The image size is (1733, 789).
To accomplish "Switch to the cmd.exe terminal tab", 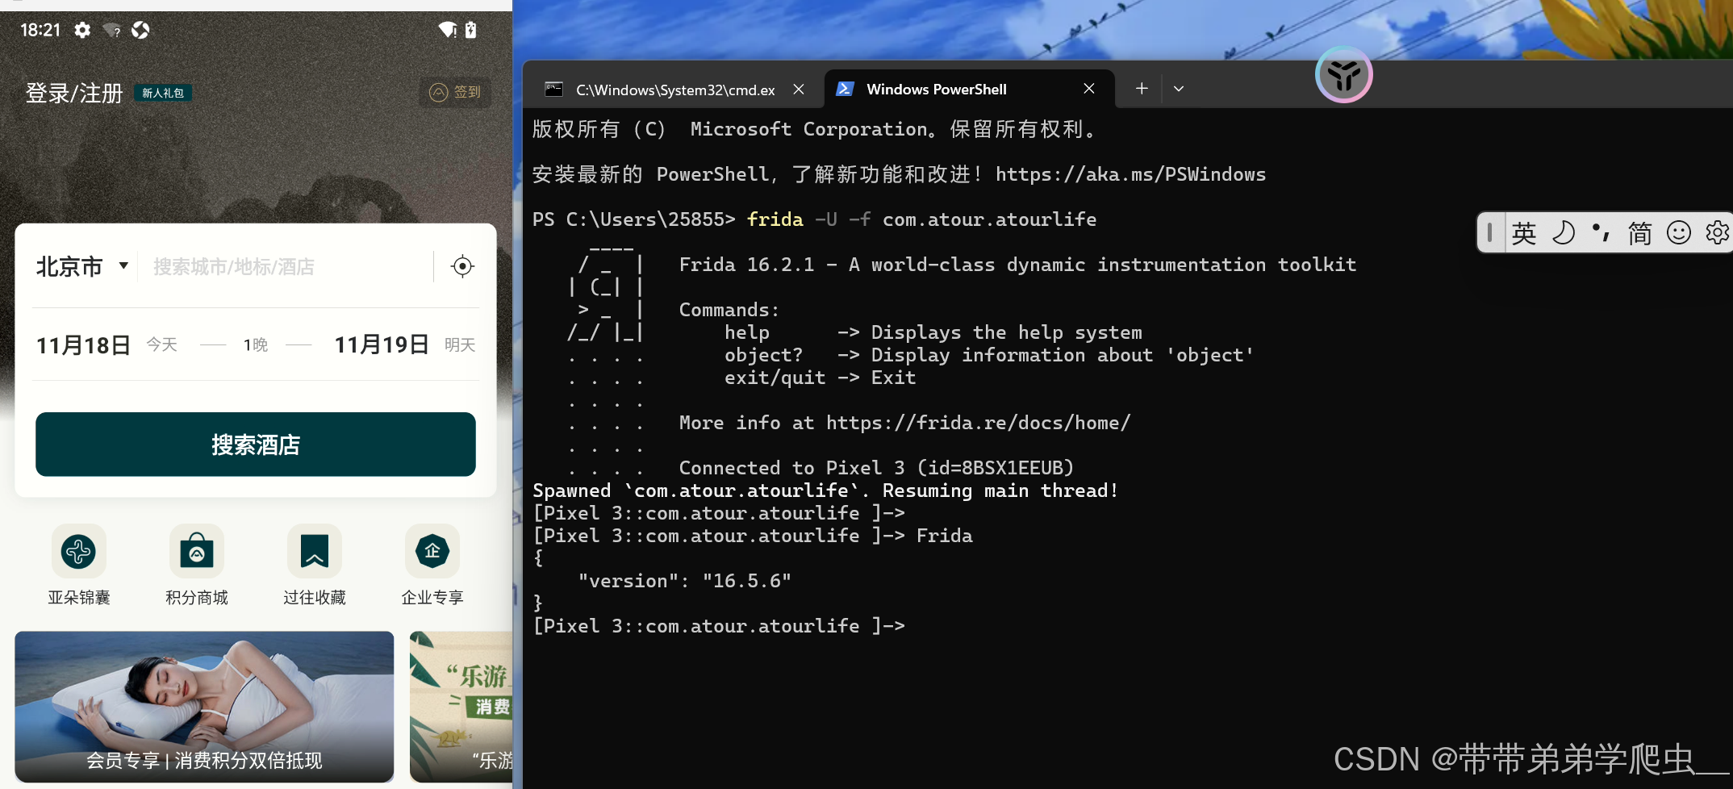I will click(675, 90).
